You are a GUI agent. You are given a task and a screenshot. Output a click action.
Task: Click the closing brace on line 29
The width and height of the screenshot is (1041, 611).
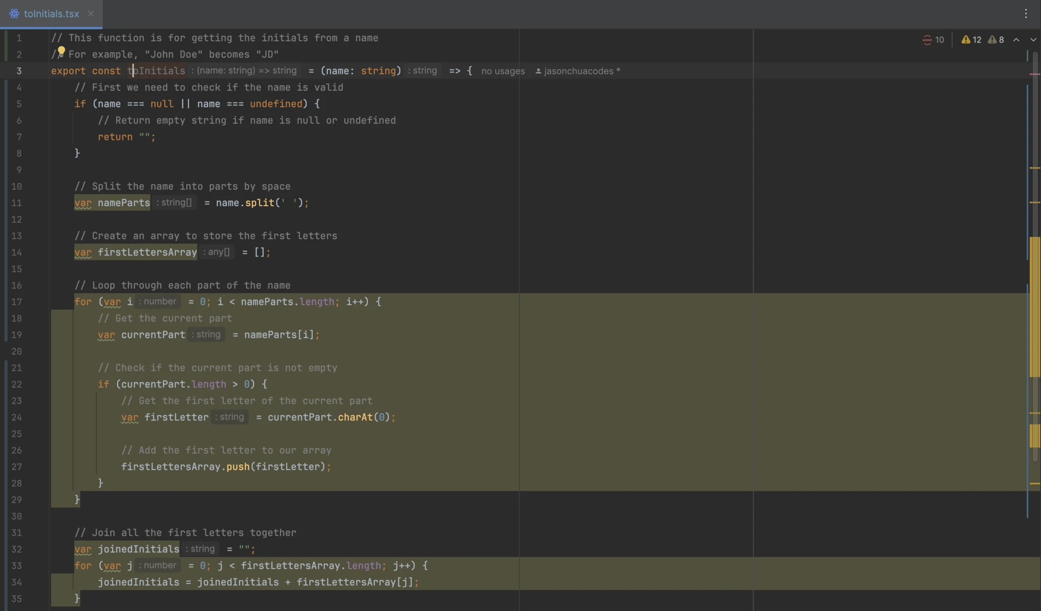(x=77, y=499)
